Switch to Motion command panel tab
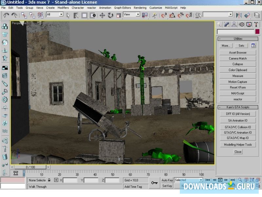This screenshot has width=262, height=197. pos(241,25)
